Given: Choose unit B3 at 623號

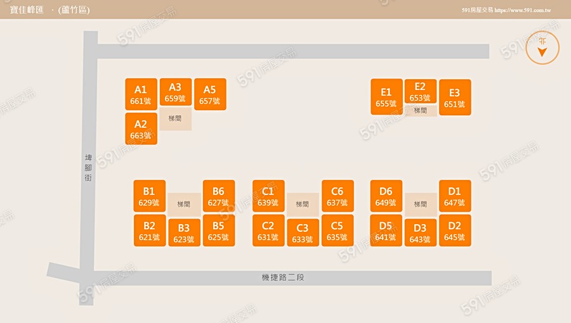Looking at the screenshot, I should click(x=184, y=233).
